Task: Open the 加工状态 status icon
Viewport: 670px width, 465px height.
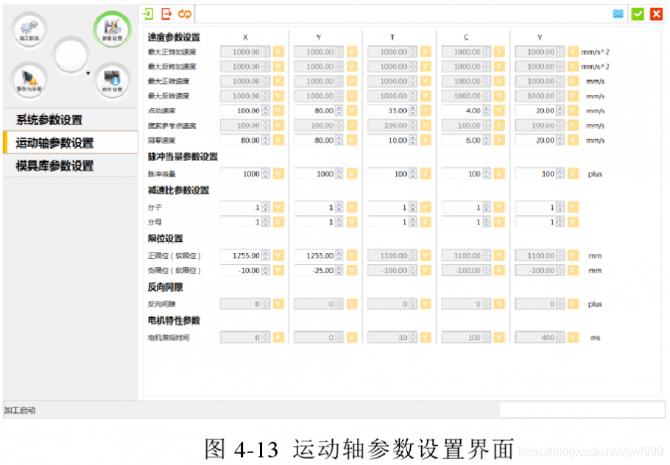Action: [29, 29]
